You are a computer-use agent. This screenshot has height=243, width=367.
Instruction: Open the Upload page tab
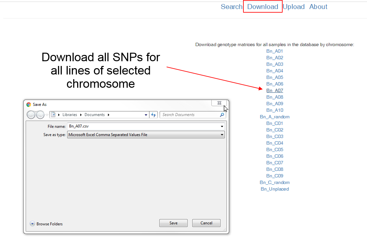point(294,7)
